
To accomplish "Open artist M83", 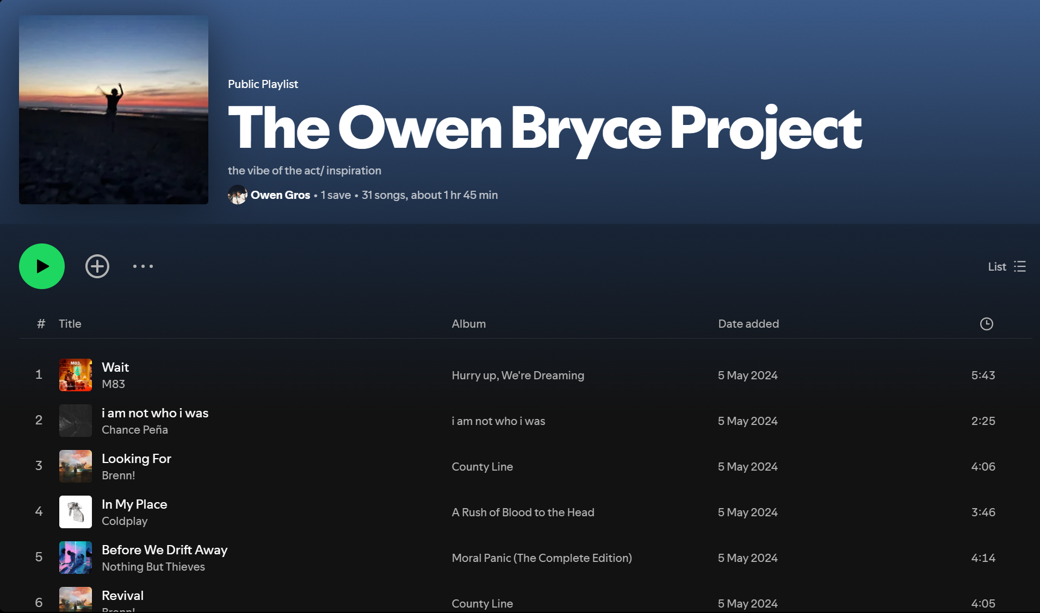I will [113, 384].
